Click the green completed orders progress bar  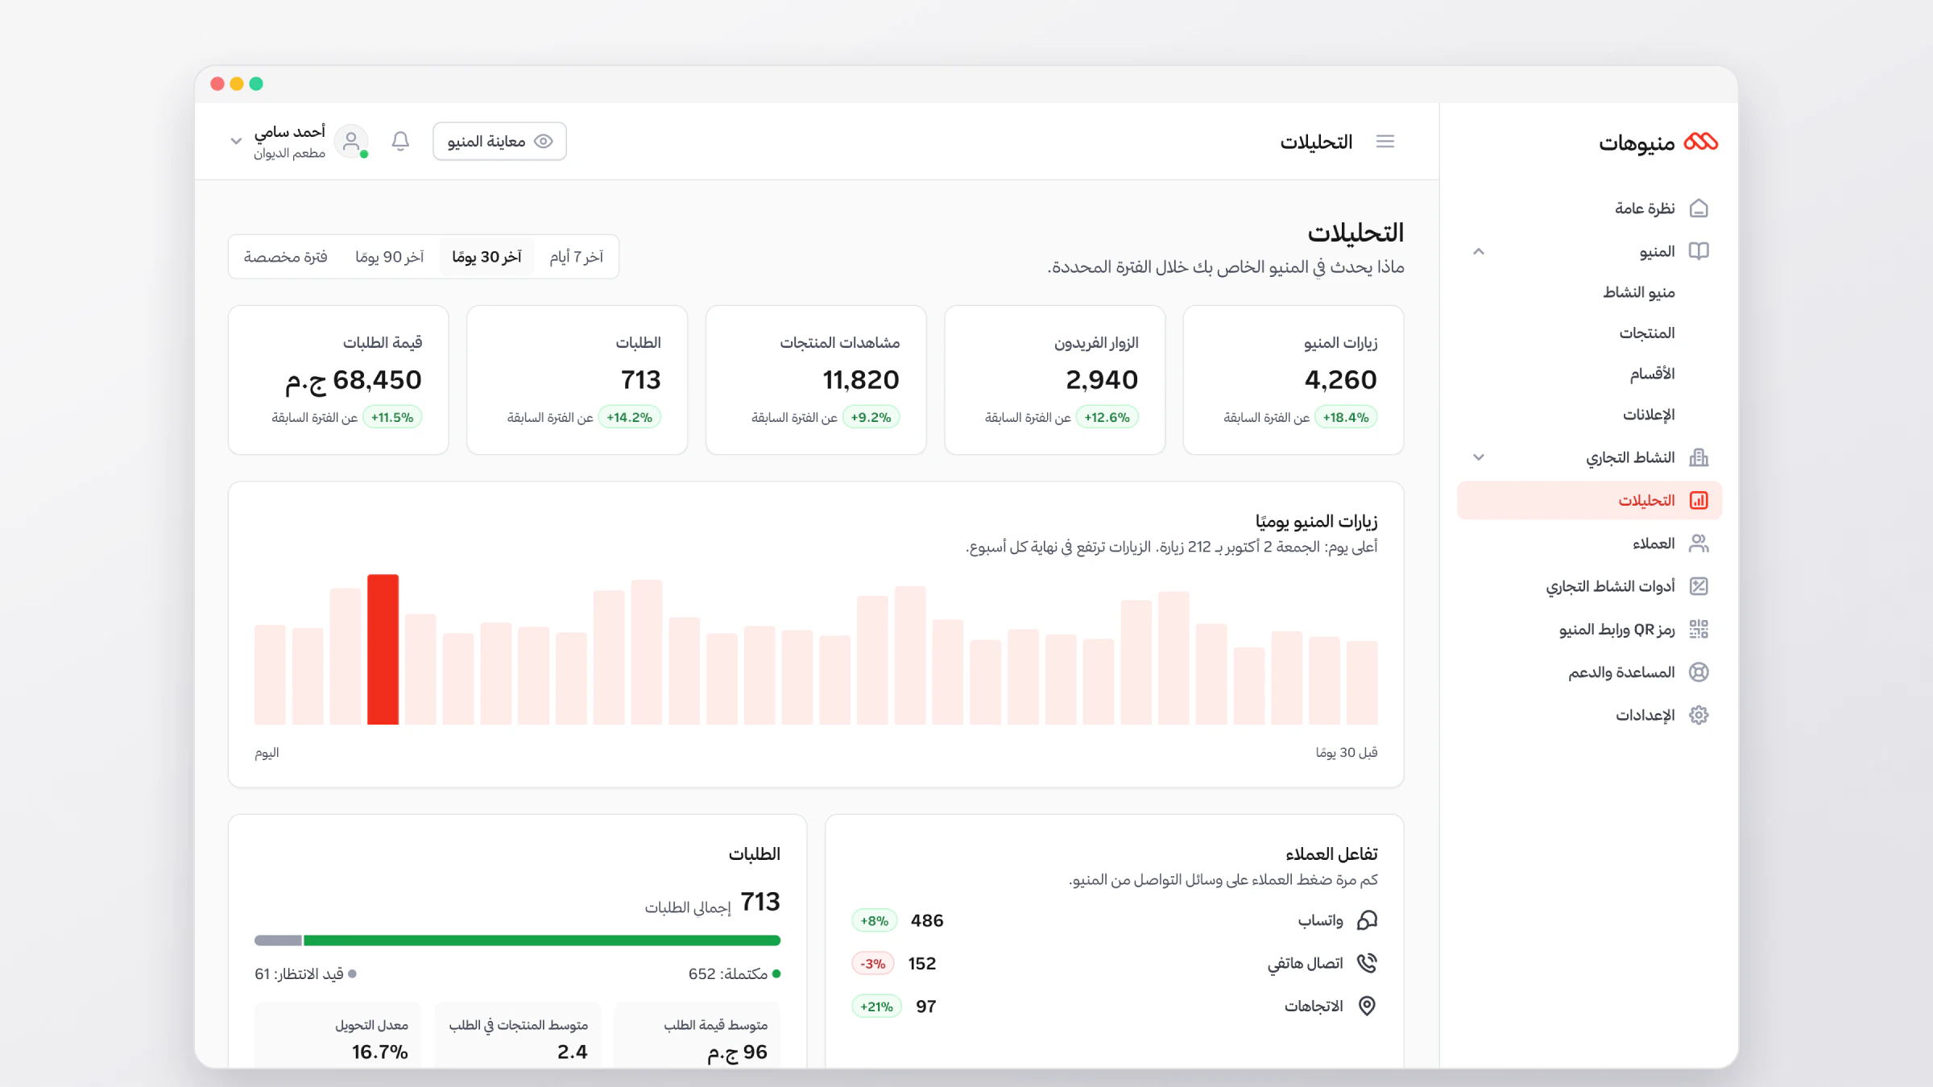point(542,940)
